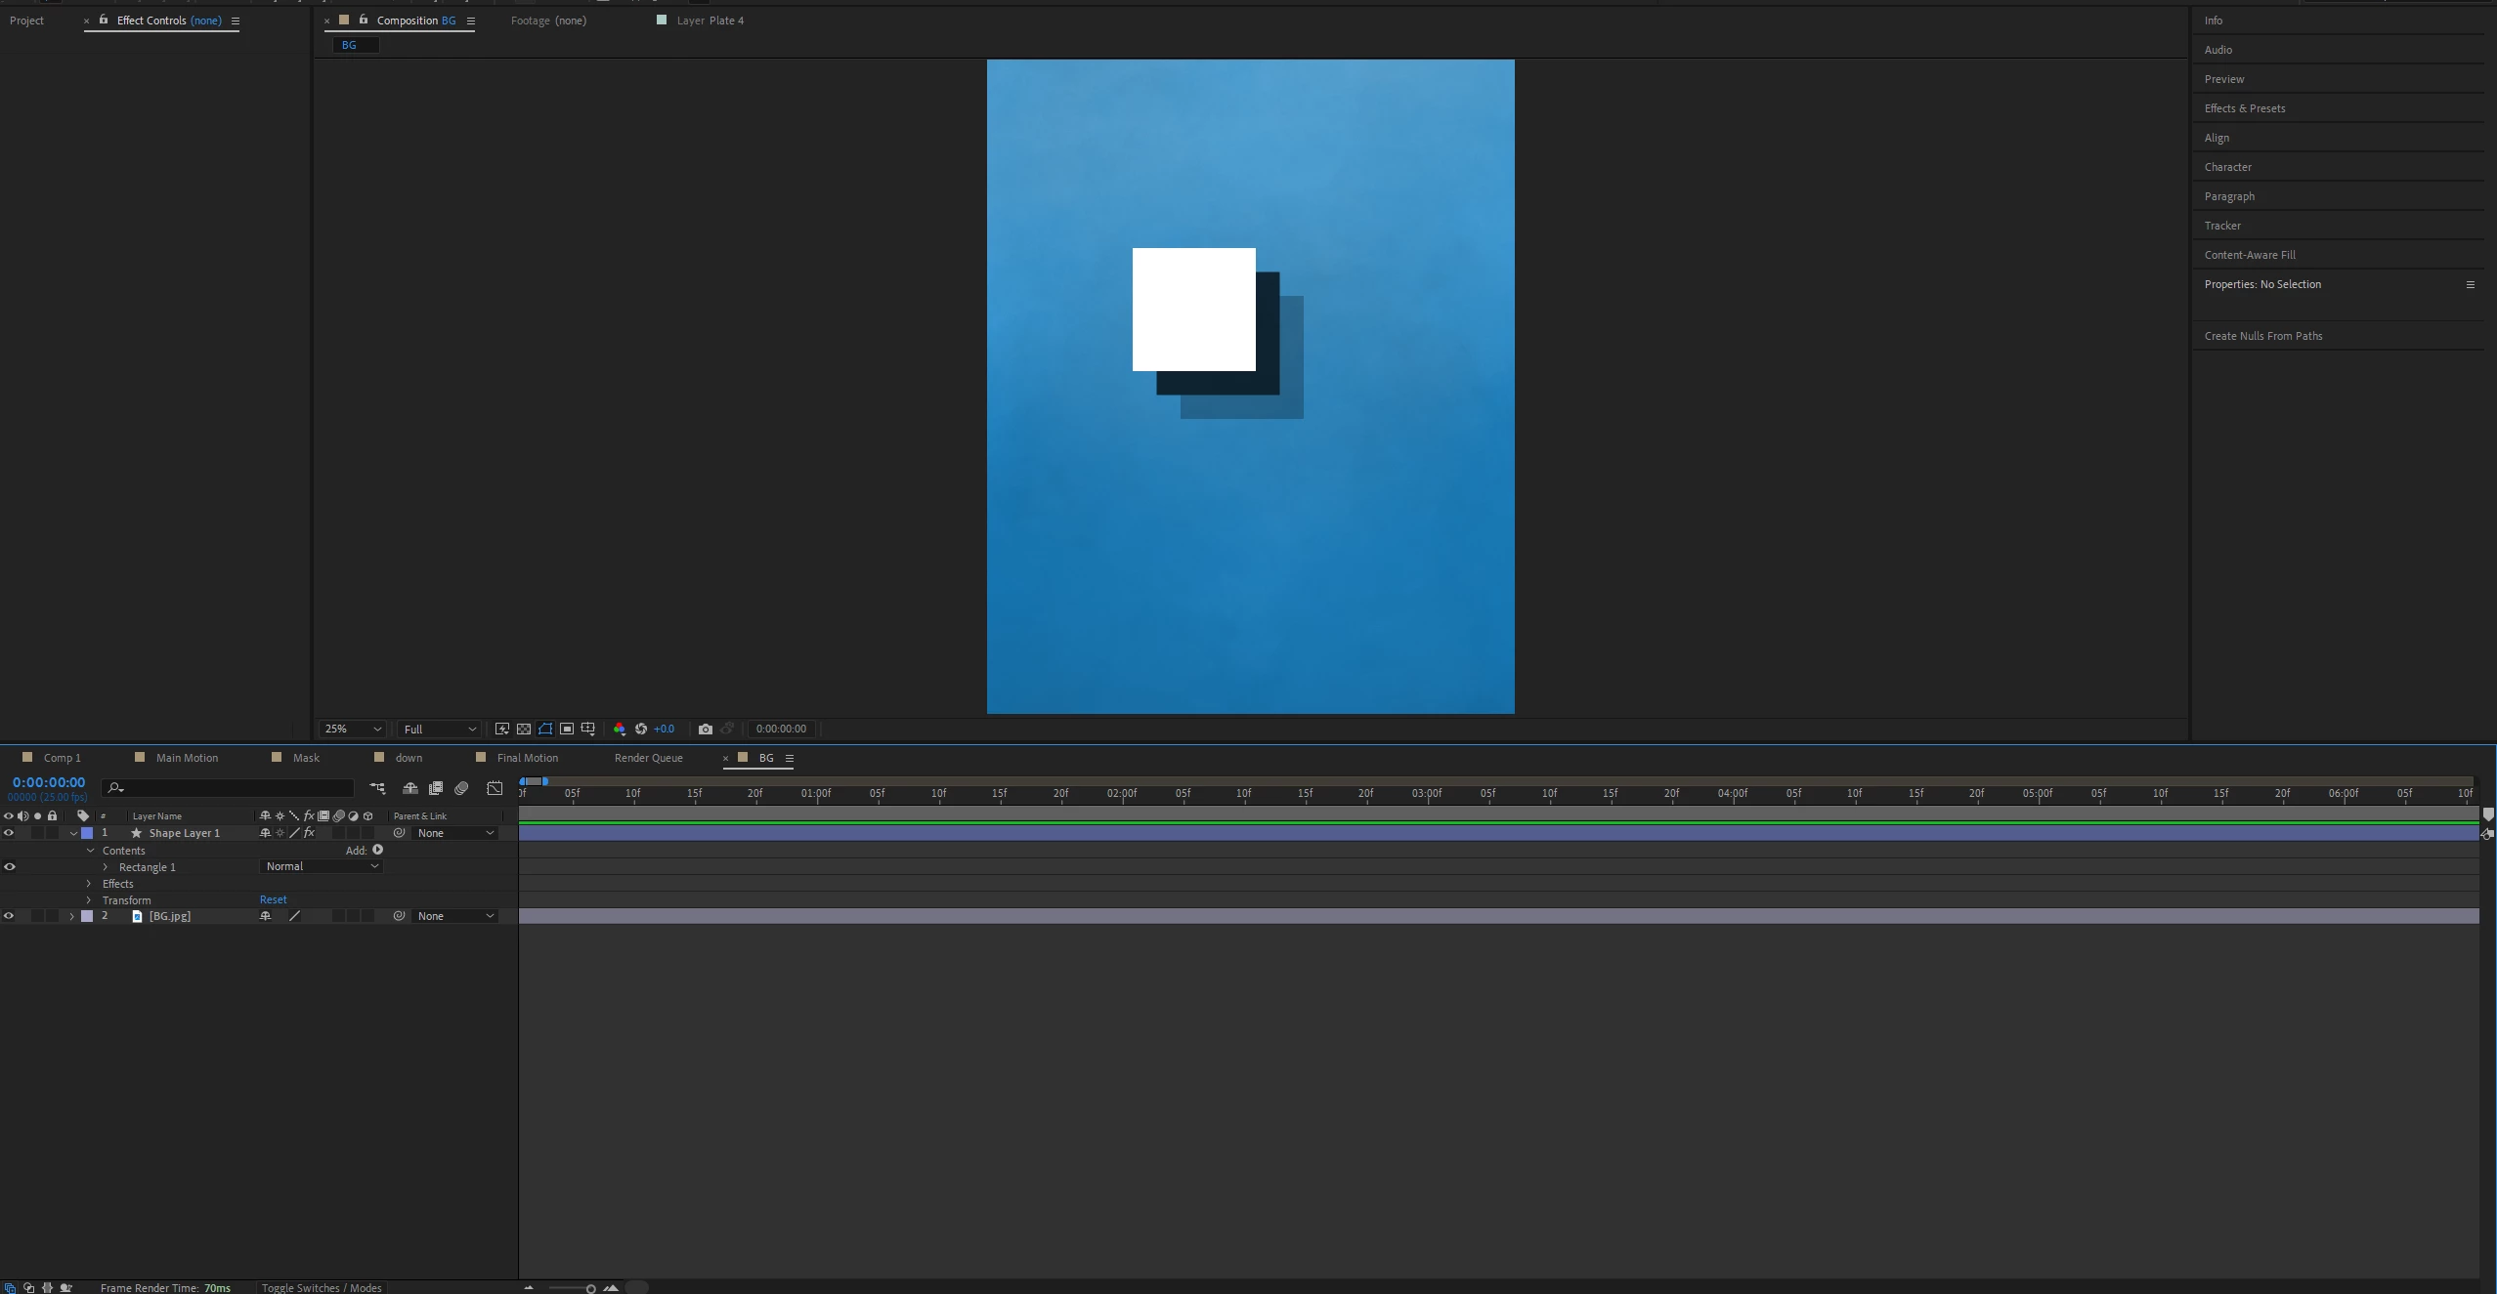The image size is (2497, 1294).
Task: Open the Show Channel color icon
Action: coord(619,729)
